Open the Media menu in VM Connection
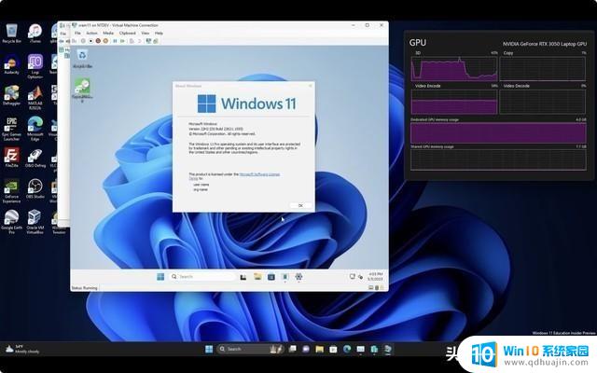The image size is (597, 373). click(108, 33)
